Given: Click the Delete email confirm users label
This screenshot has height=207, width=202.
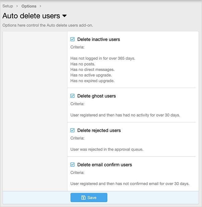Looking at the screenshot, I should pos(104,165).
